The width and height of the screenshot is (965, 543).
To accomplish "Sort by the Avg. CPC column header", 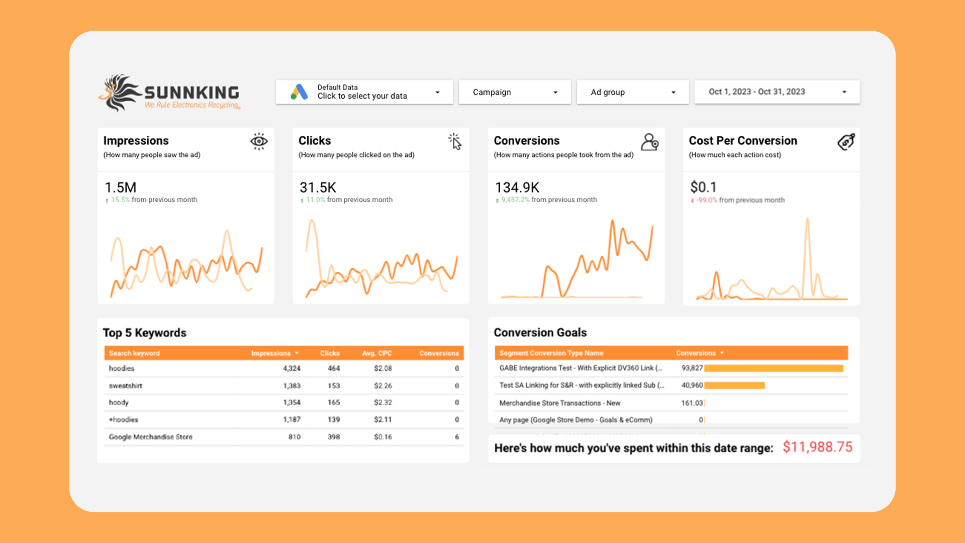I will (x=376, y=353).
